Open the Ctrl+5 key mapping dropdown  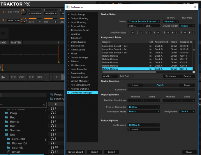(161, 85)
